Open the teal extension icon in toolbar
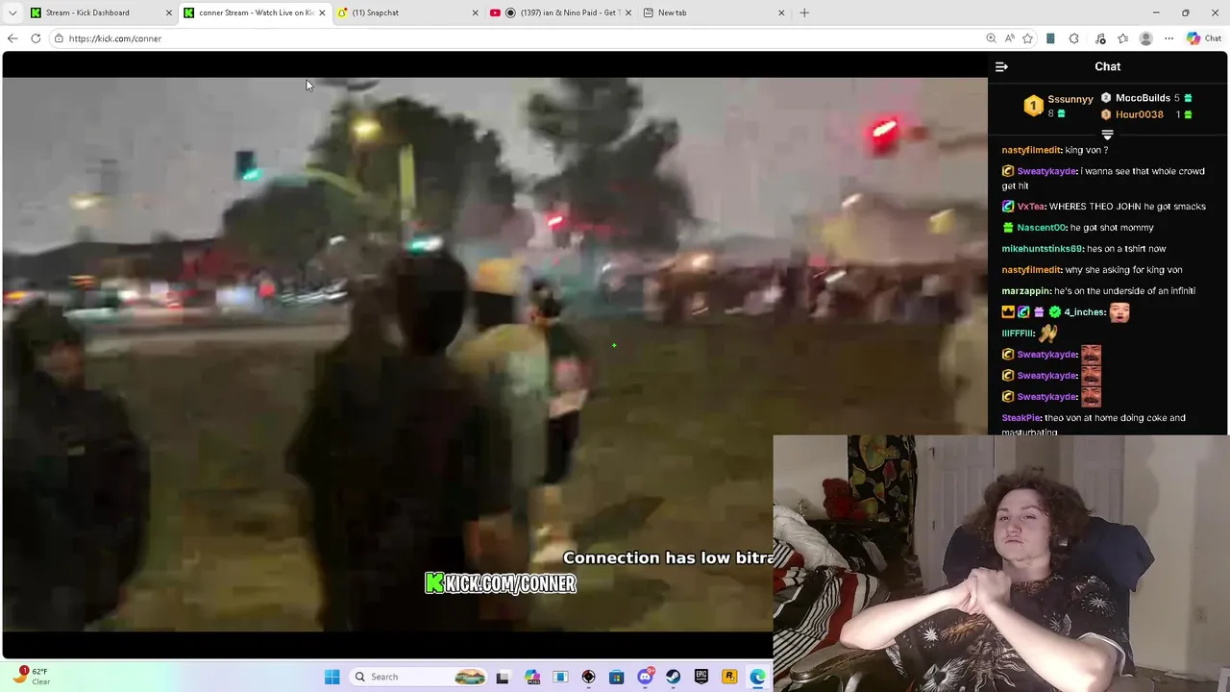1230x692 pixels. (1050, 38)
